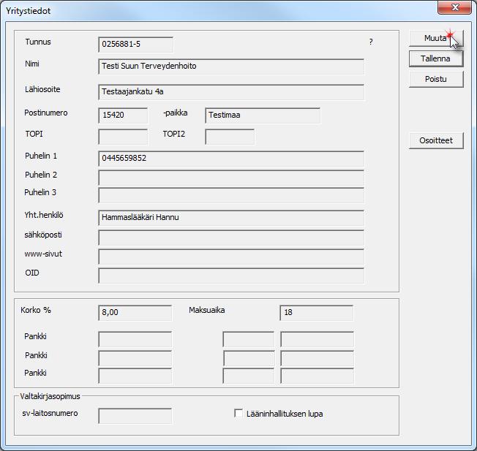Screen dimensions: 477x451
Task: Click the question mark help symbol
Action: (x=371, y=42)
